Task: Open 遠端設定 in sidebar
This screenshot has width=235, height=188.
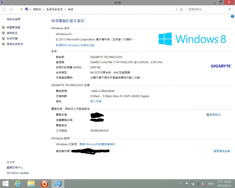Action: (12, 33)
